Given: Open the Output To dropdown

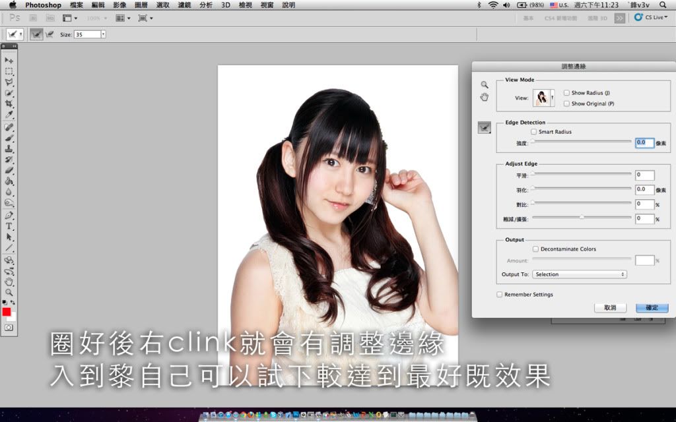Looking at the screenshot, I should pyautogui.click(x=579, y=274).
